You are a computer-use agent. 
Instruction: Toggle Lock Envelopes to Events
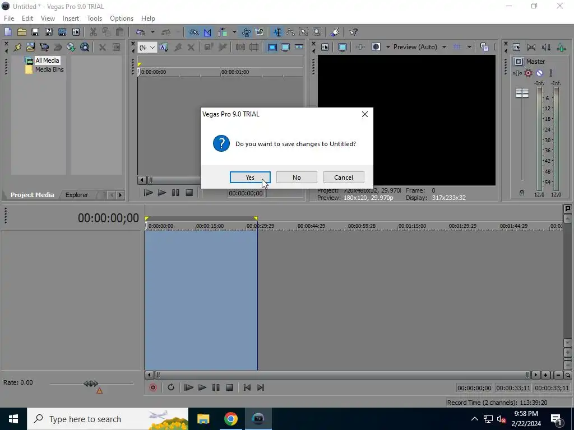tap(247, 32)
